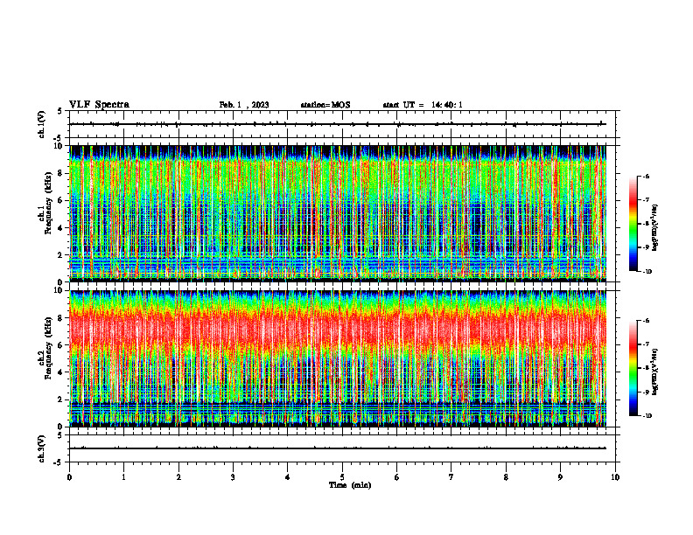
Task: Click the date text "Feb. 1 , 2023"
Action: [244, 105]
